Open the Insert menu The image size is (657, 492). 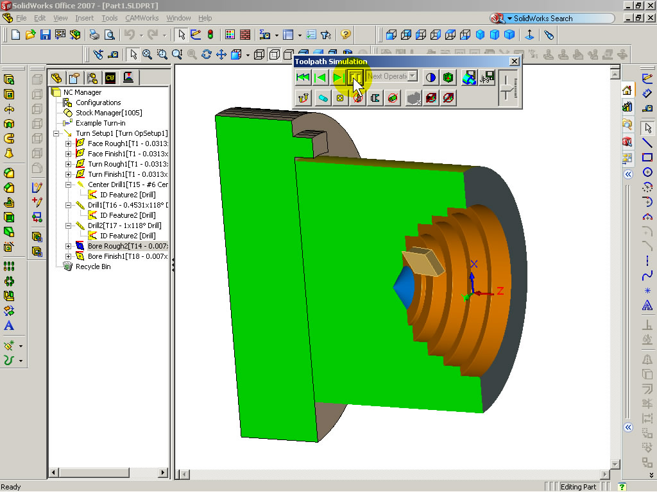[x=84, y=18]
